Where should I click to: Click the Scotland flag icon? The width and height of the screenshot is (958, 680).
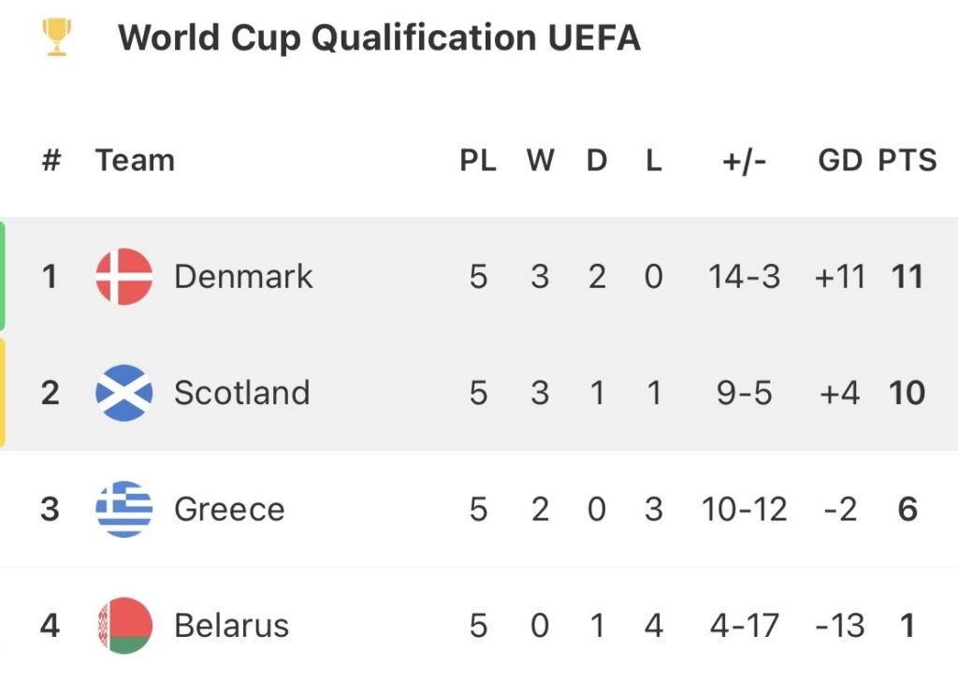pyautogui.click(x=123, y=393)
